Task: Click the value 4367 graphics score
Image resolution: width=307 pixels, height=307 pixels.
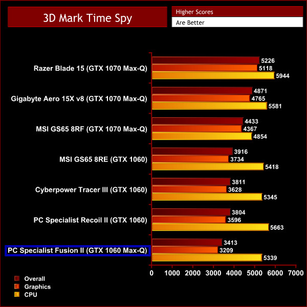Action: (250, 129)
